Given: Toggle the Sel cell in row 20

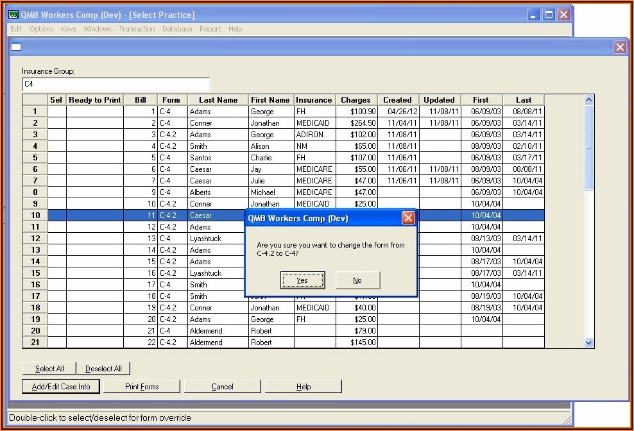Looking at the screenshot, I should (57, 331).
